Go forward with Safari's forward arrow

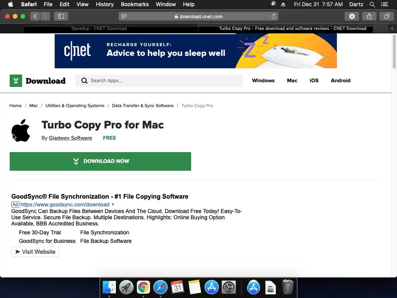tap(45, 16)
